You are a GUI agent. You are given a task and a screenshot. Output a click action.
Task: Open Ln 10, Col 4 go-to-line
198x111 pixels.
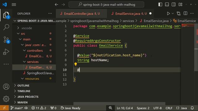click(125, 108)
